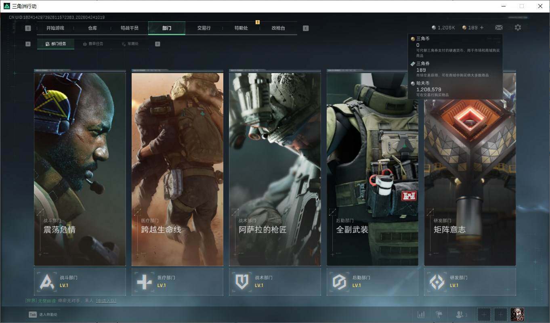Switch to the 改枪台 tab

pyautogui.click(x=278, y=28)
